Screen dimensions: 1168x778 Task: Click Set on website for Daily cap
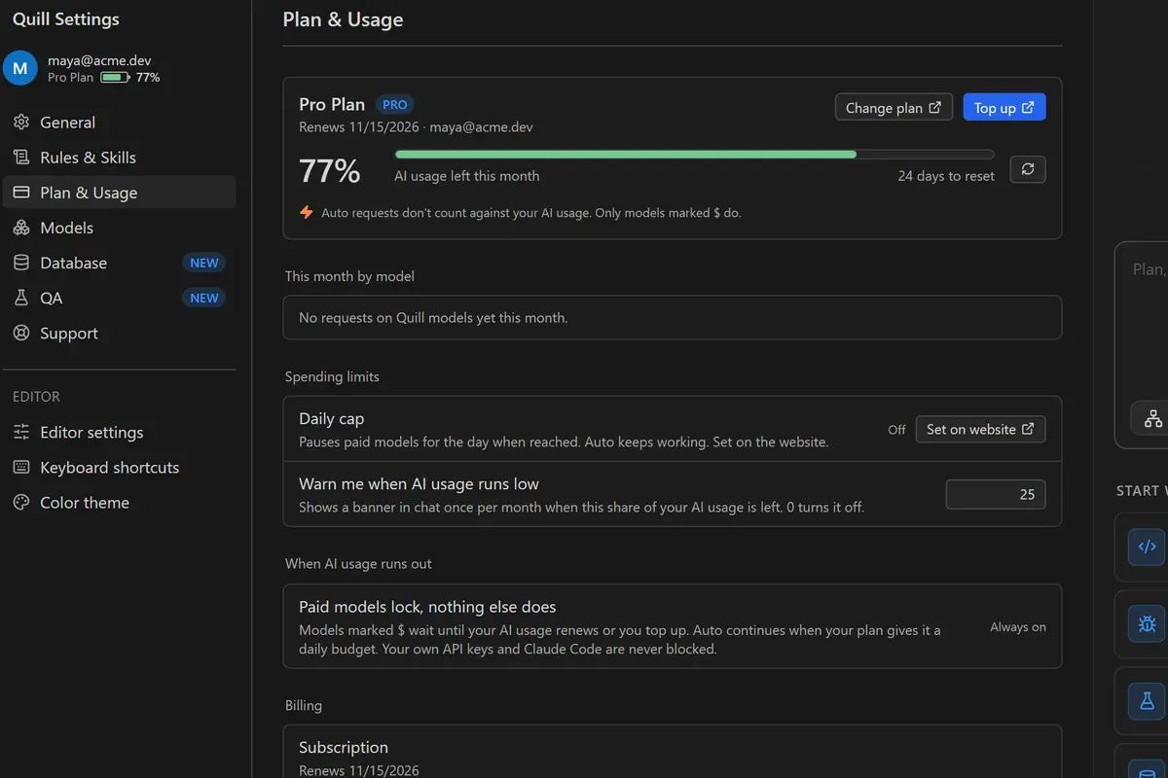981,429
